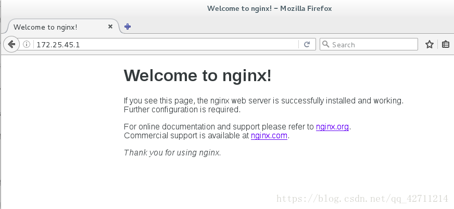454x209 pixels.
Task: Reload the page with the refresh icon
Action: [307, 44]
